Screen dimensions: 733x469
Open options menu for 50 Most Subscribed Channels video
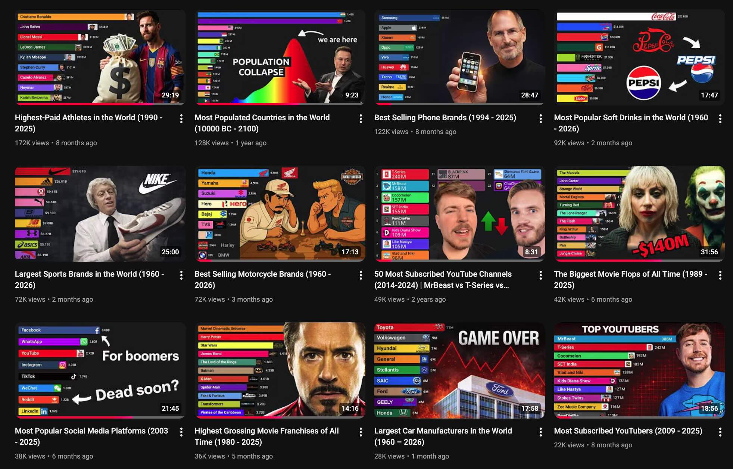point(540,275)
